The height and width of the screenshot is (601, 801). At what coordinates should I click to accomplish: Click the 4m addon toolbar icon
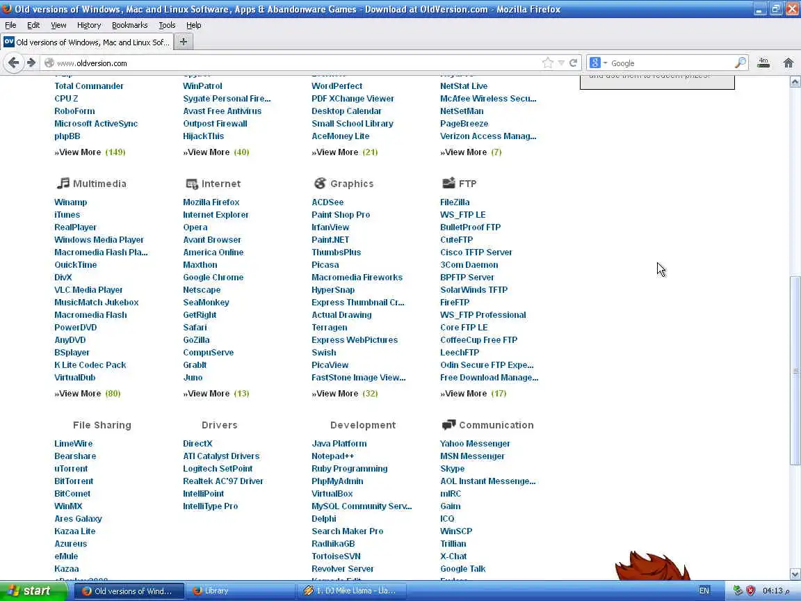763,63
